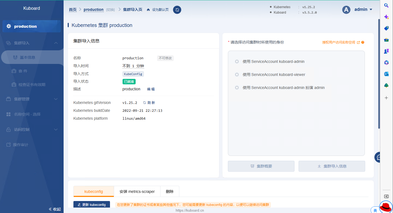Click the icon beside 检查证书有效期
The image size is (393, 213).
(x=14, y=85)
